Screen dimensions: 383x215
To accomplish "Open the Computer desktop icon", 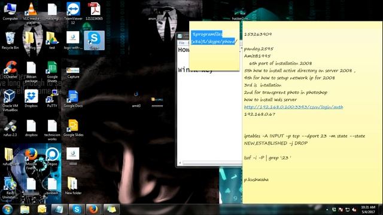I will coord(10,11).
